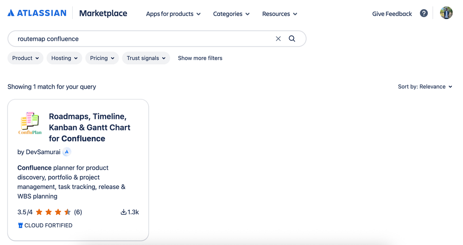This screenshot has height=245, width=463.
Task: Click the downloads count icon
Action: (124, 212)
